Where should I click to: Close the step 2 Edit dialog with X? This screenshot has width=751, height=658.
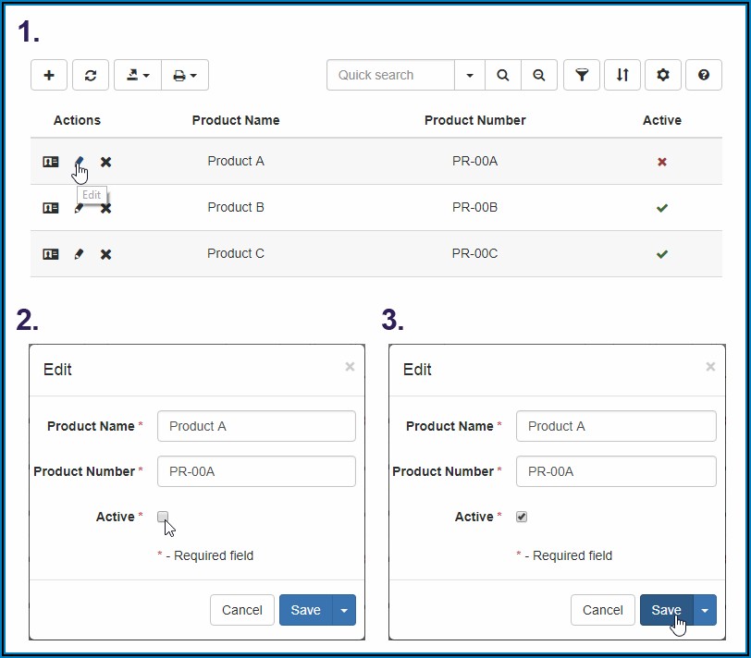(x=350, y=367)
